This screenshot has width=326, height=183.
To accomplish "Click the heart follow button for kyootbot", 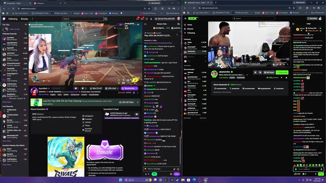I will (76, 88).
